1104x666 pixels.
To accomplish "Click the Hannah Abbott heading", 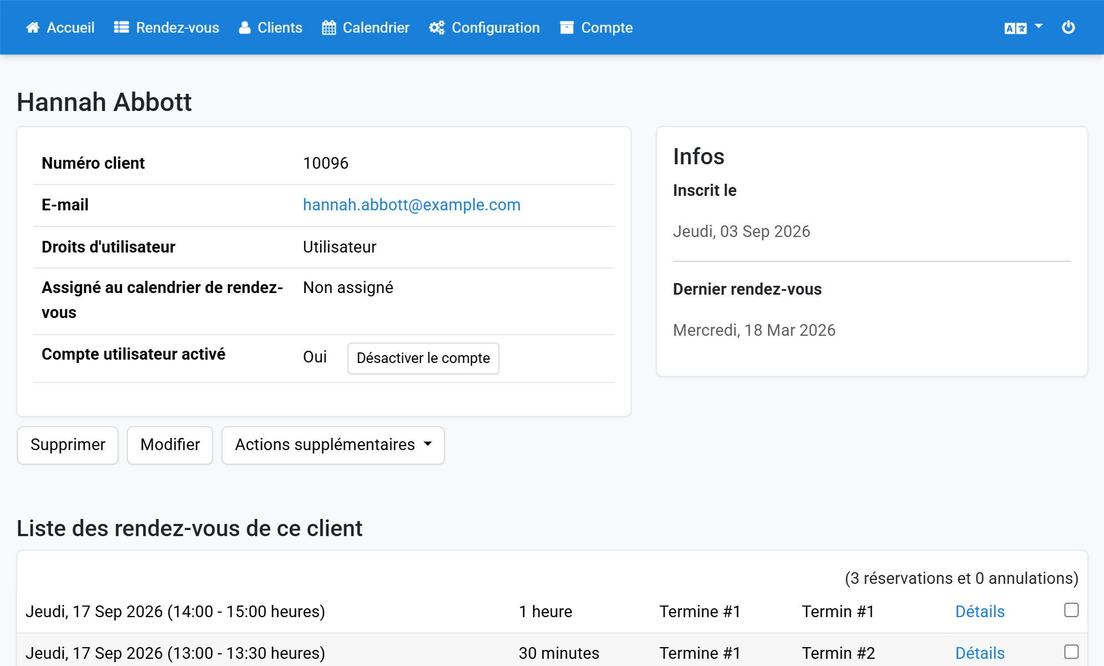I will point(104,102).
